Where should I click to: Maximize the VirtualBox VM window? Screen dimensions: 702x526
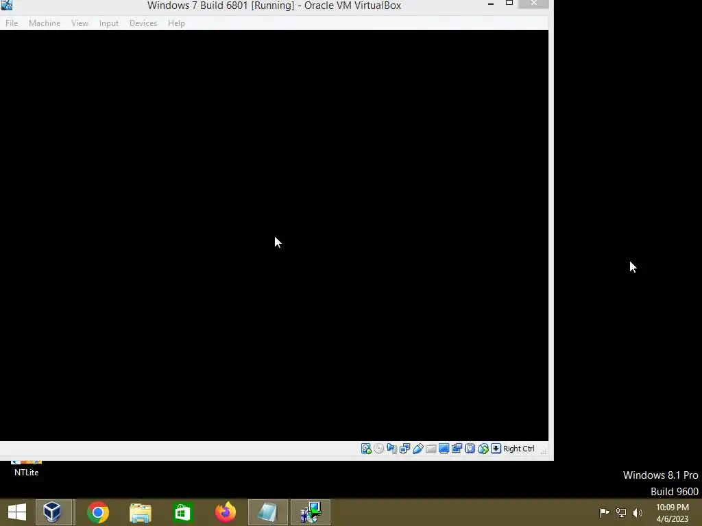(x=509, y=3)
